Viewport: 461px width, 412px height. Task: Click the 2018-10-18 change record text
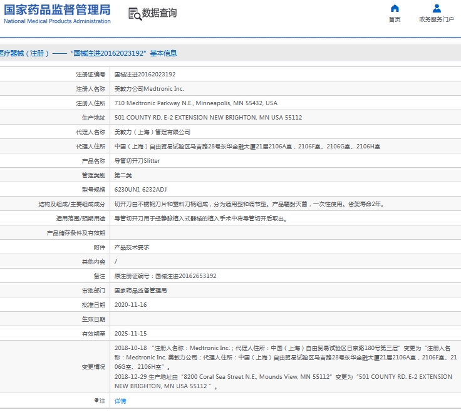tap(286, 358)
